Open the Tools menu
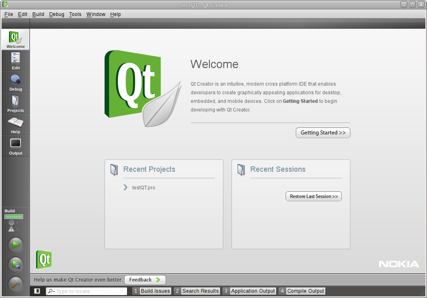Viewport: 427px width, 298px height. coord(75,14)
